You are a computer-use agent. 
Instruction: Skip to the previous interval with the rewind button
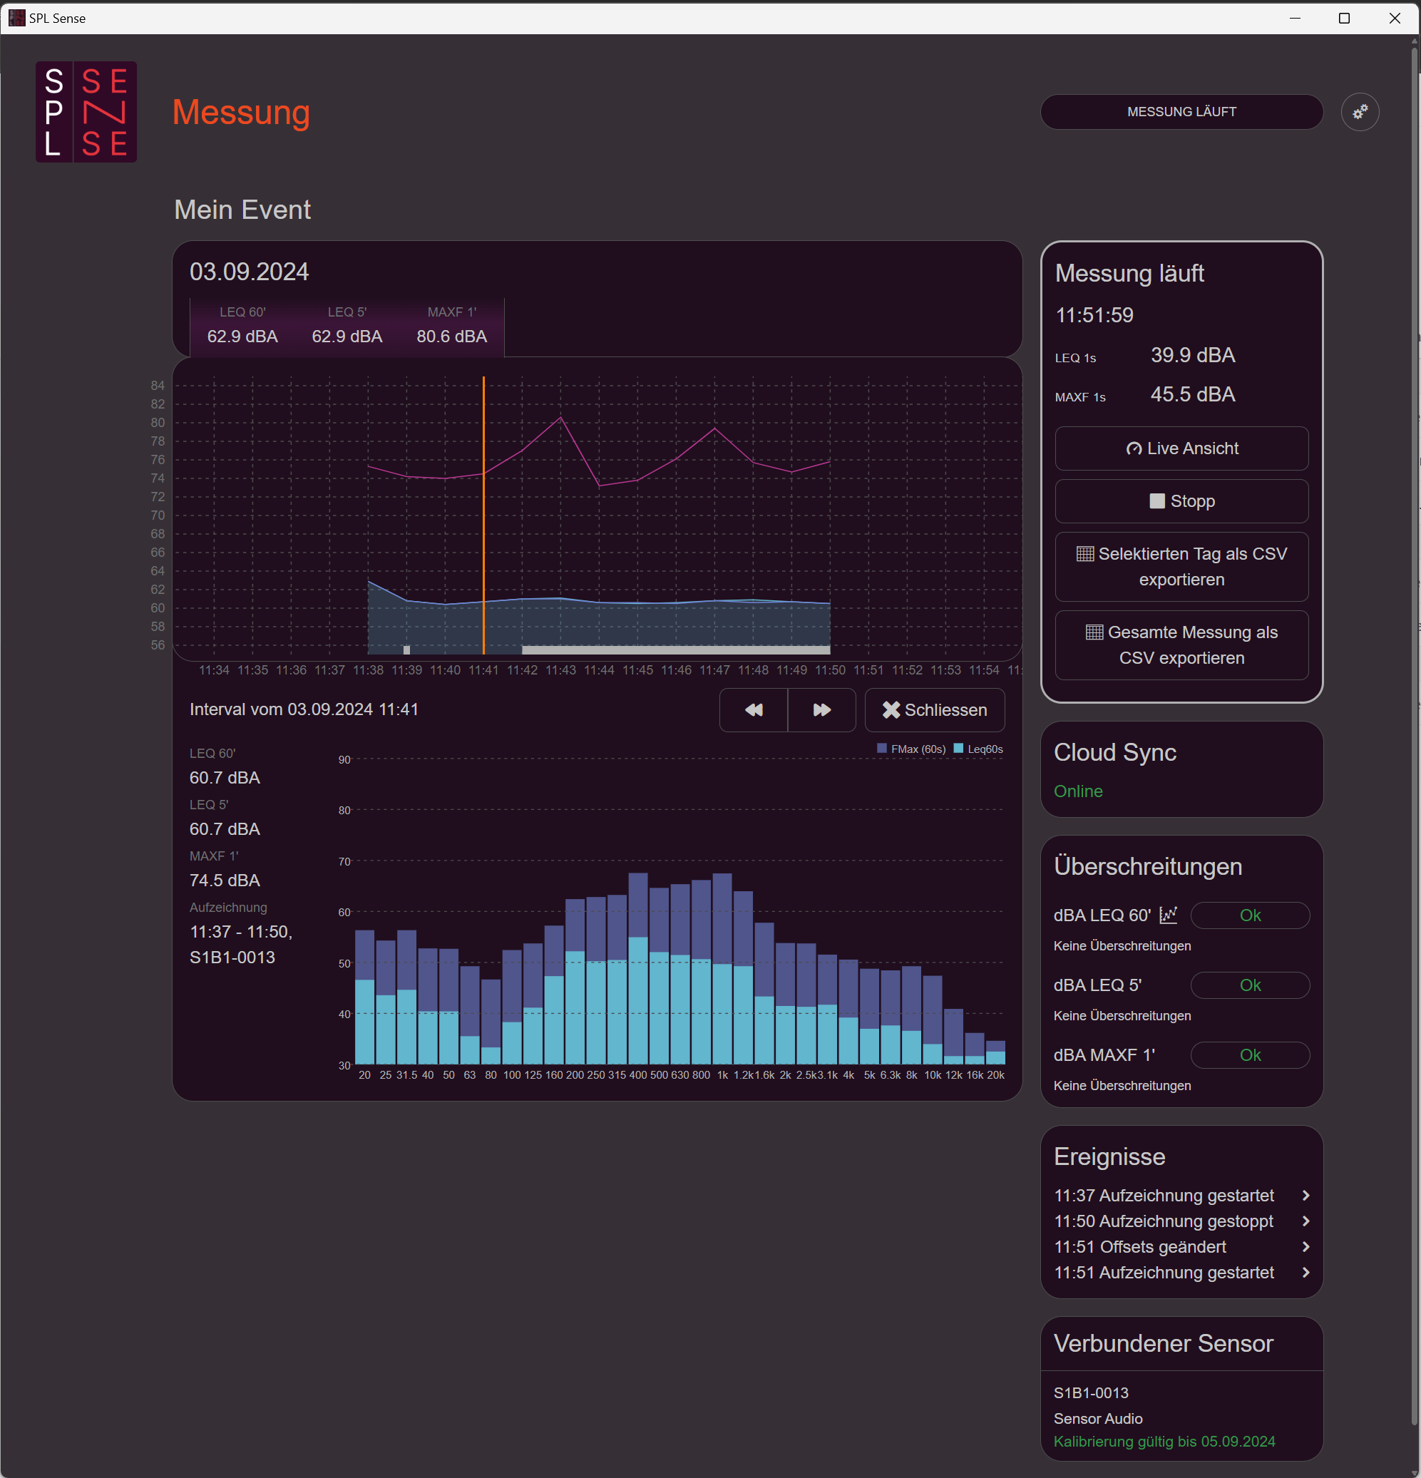point(754,709)
